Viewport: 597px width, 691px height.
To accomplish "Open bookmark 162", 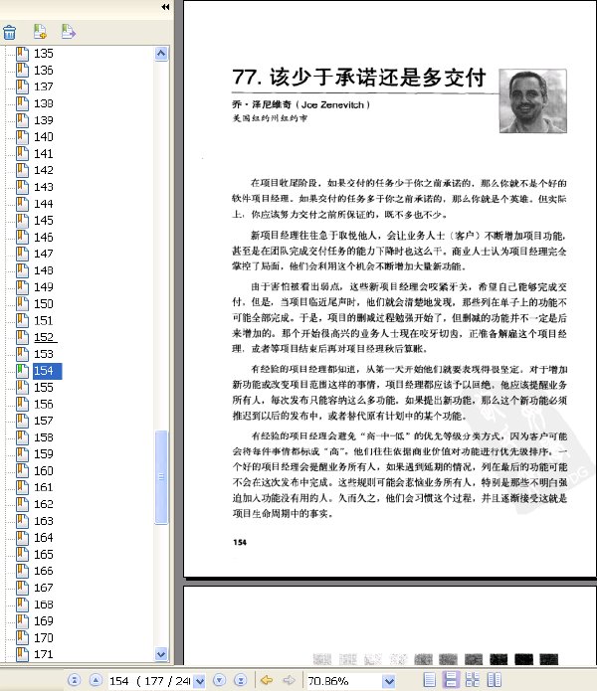I will click(43, 504).
